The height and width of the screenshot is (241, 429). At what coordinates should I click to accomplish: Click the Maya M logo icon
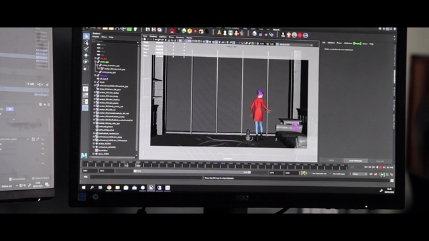click(84, 155)
